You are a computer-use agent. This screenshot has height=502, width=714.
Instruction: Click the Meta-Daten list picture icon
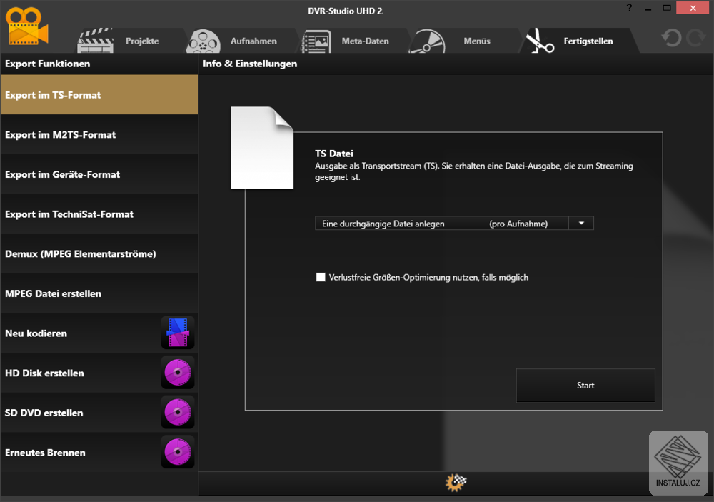[x=316, y=42]
